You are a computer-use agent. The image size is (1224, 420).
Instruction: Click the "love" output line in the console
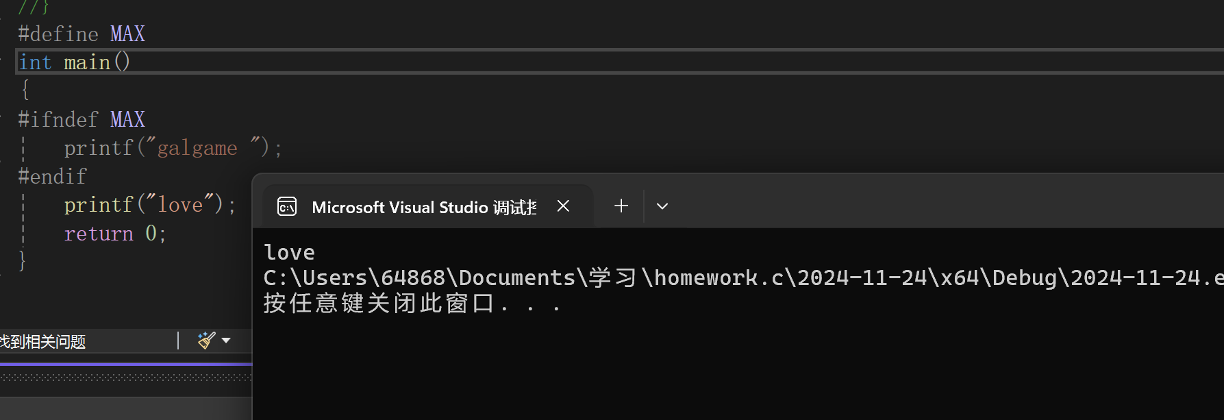(290, 252)
